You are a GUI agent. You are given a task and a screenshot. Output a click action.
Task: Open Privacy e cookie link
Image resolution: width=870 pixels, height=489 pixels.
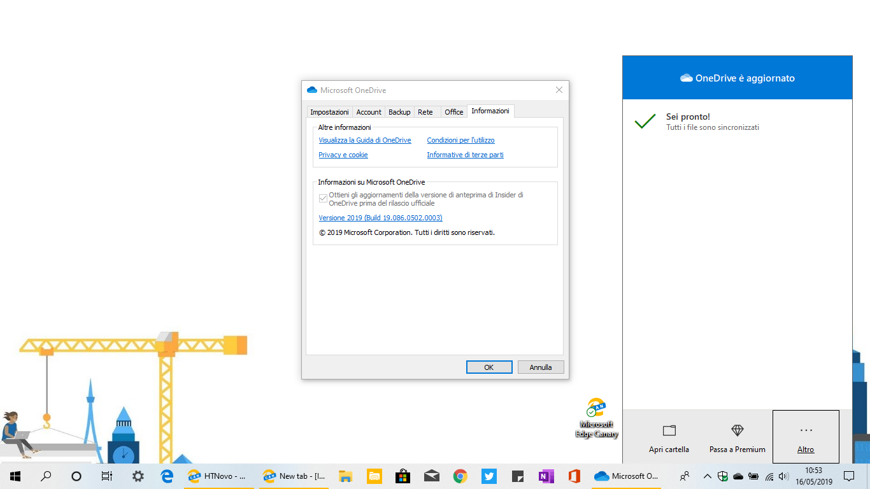[343, 155]
